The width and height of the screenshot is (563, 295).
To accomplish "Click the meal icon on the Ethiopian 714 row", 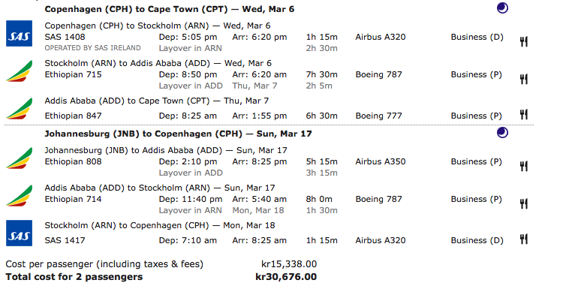I will (x=524, y=204).
